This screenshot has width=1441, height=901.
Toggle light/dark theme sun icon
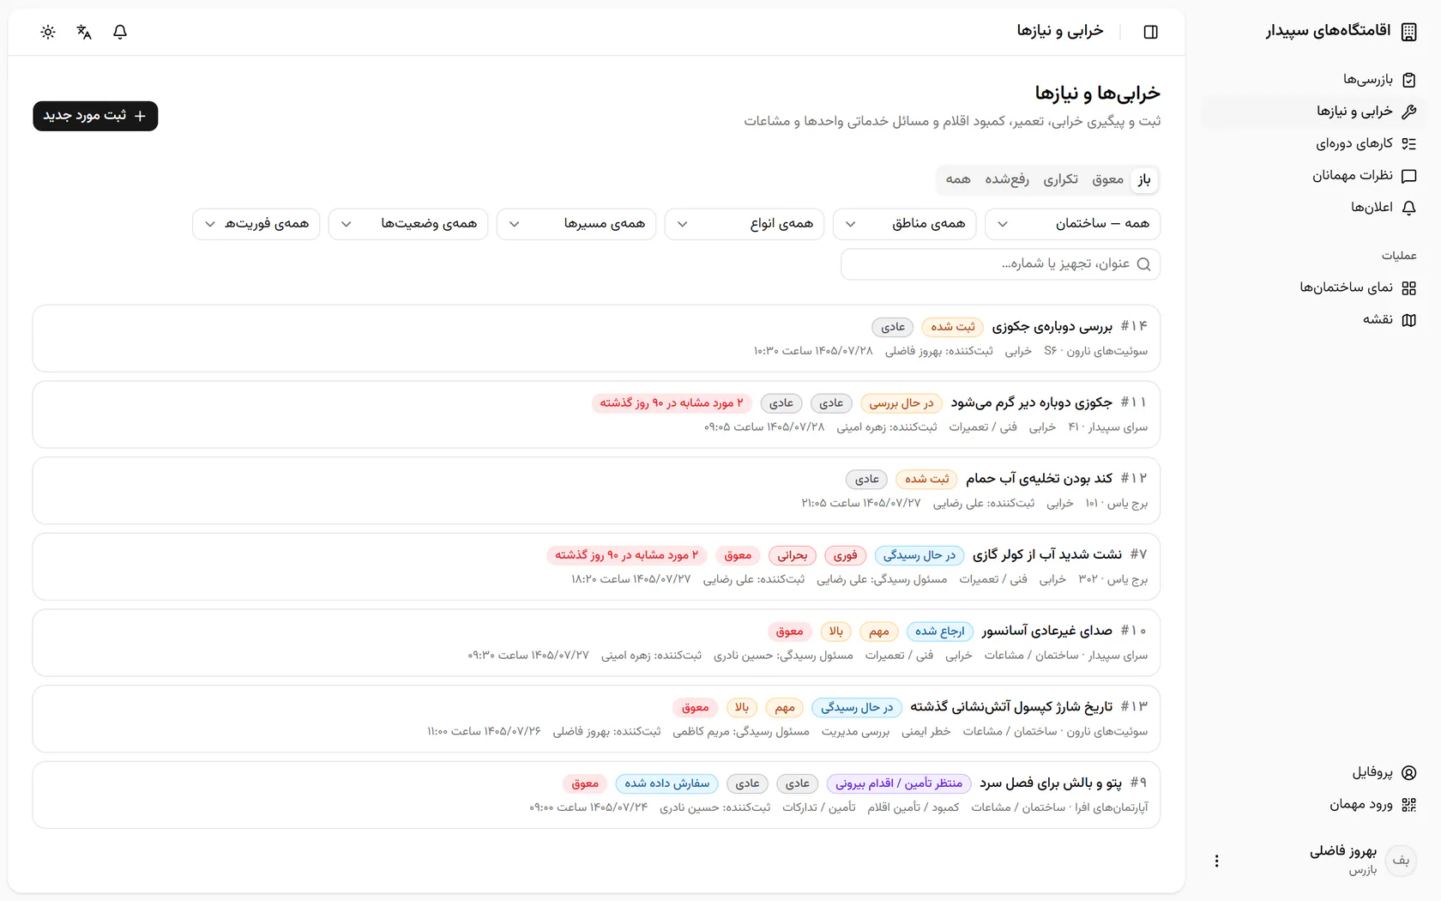coord(48,32)
